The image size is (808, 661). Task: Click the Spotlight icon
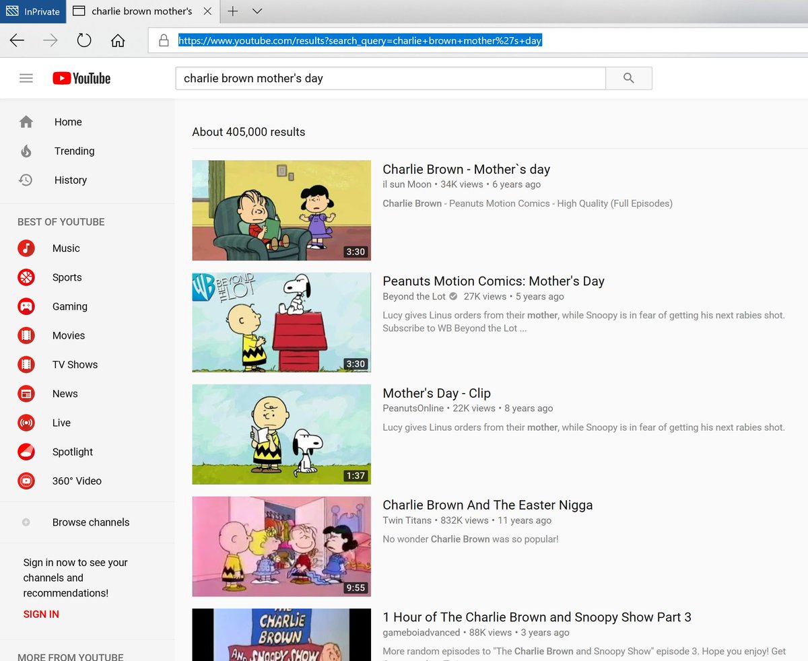26,452
